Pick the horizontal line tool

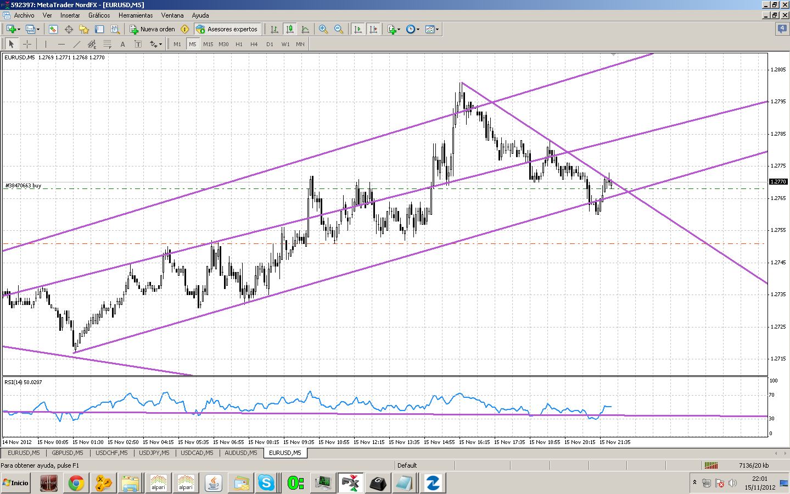(x=61, y=44)
